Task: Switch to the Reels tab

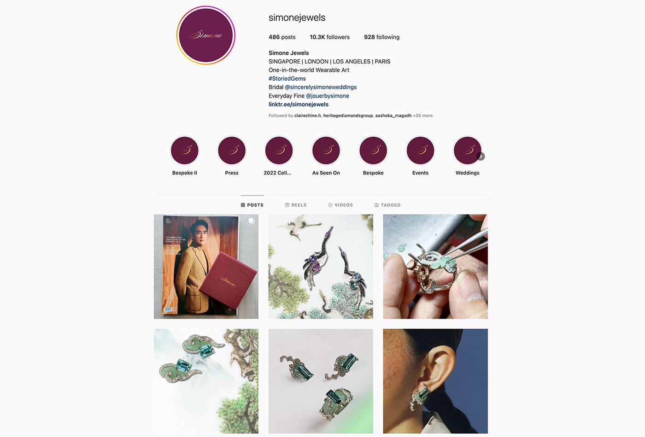Action: 296,205
